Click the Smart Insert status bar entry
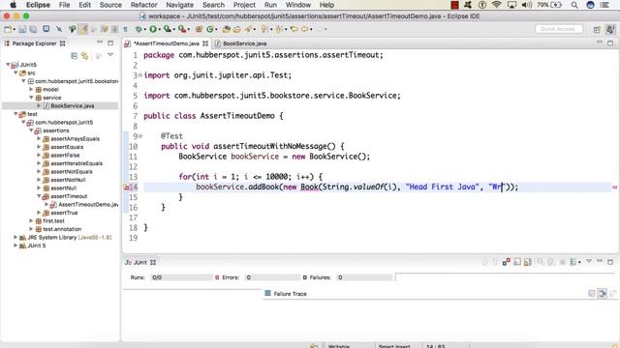This screenshot has height=348, width=620. coord(394,345)
